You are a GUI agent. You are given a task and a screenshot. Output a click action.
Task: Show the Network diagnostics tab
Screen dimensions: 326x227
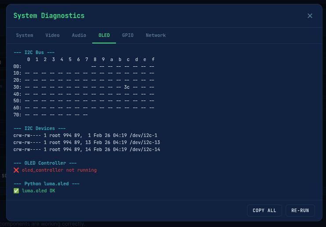pos(156,35)
